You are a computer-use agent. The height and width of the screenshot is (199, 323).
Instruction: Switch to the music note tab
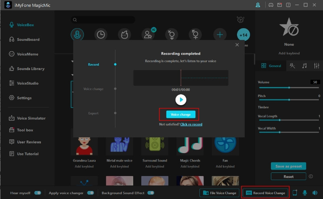tap(304, 66)
